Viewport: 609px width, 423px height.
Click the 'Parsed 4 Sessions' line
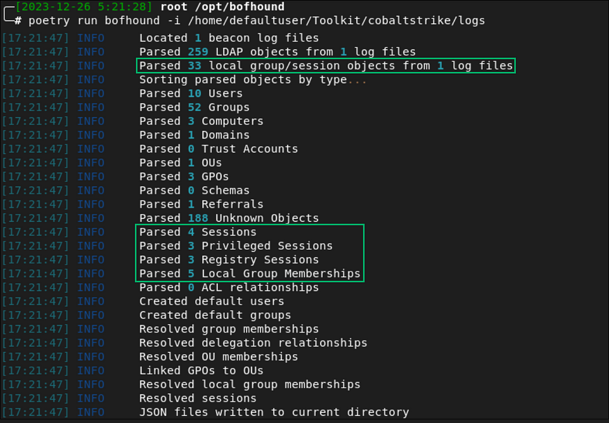point(197,232)
